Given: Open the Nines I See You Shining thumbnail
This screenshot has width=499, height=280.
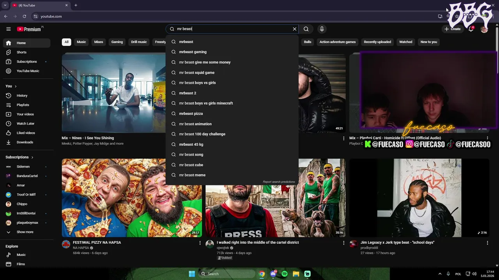Looking at the screenshot, I should coord(113,93).
